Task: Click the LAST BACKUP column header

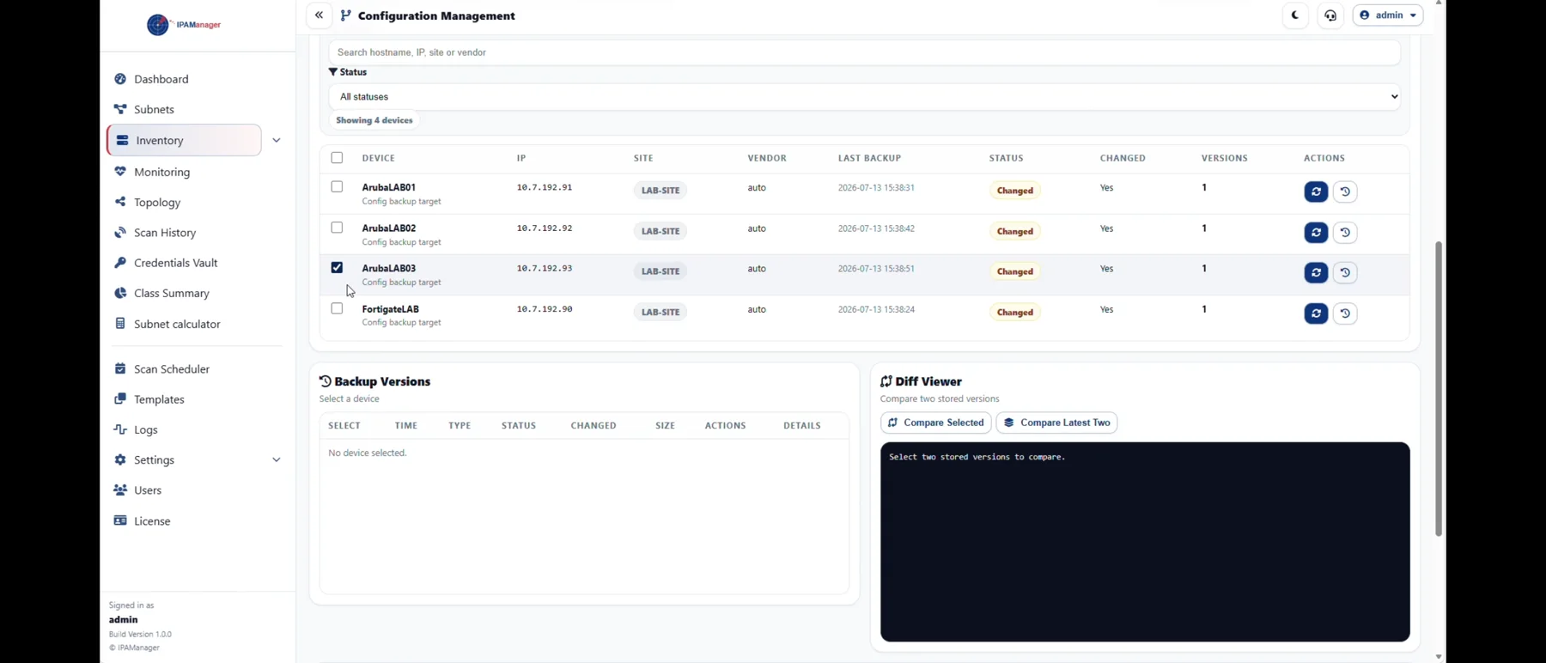Action: coord(869,158)
